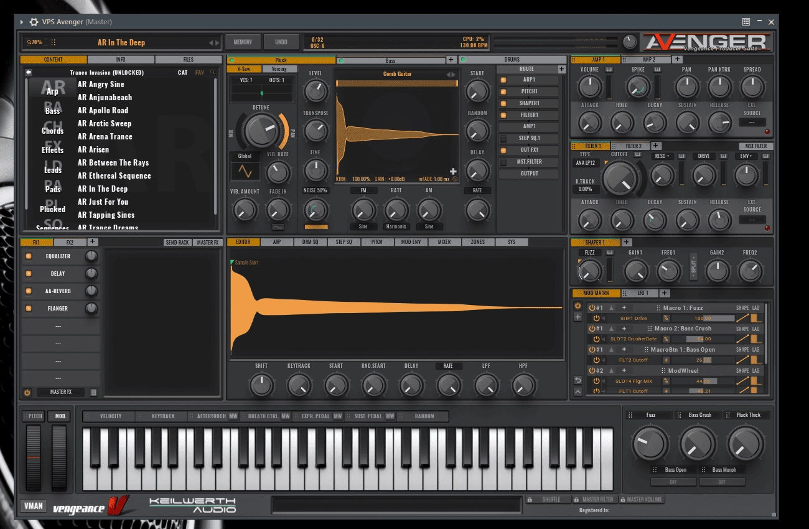
Task: Click the keyboard icon next to CUTOFF
Action: 638,154
